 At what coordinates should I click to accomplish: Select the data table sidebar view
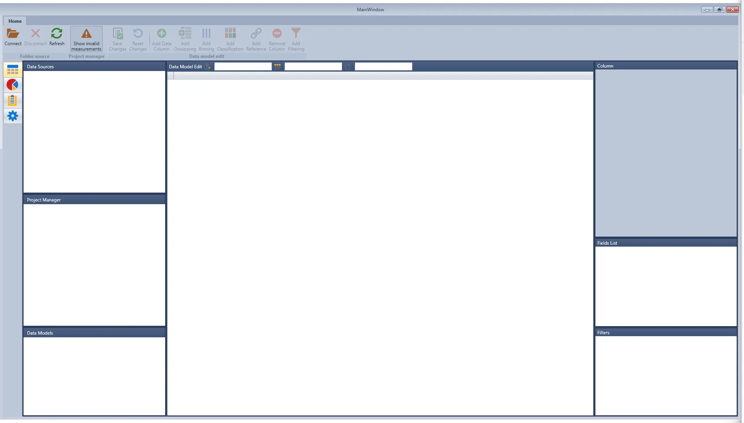(13, 70)
